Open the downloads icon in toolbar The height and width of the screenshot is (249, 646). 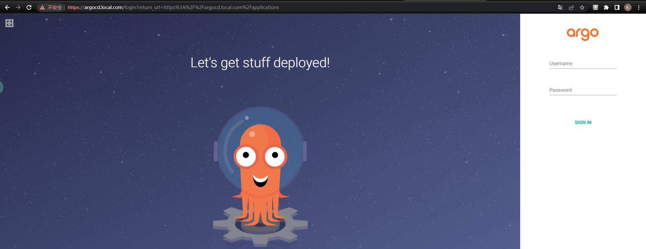596,7
